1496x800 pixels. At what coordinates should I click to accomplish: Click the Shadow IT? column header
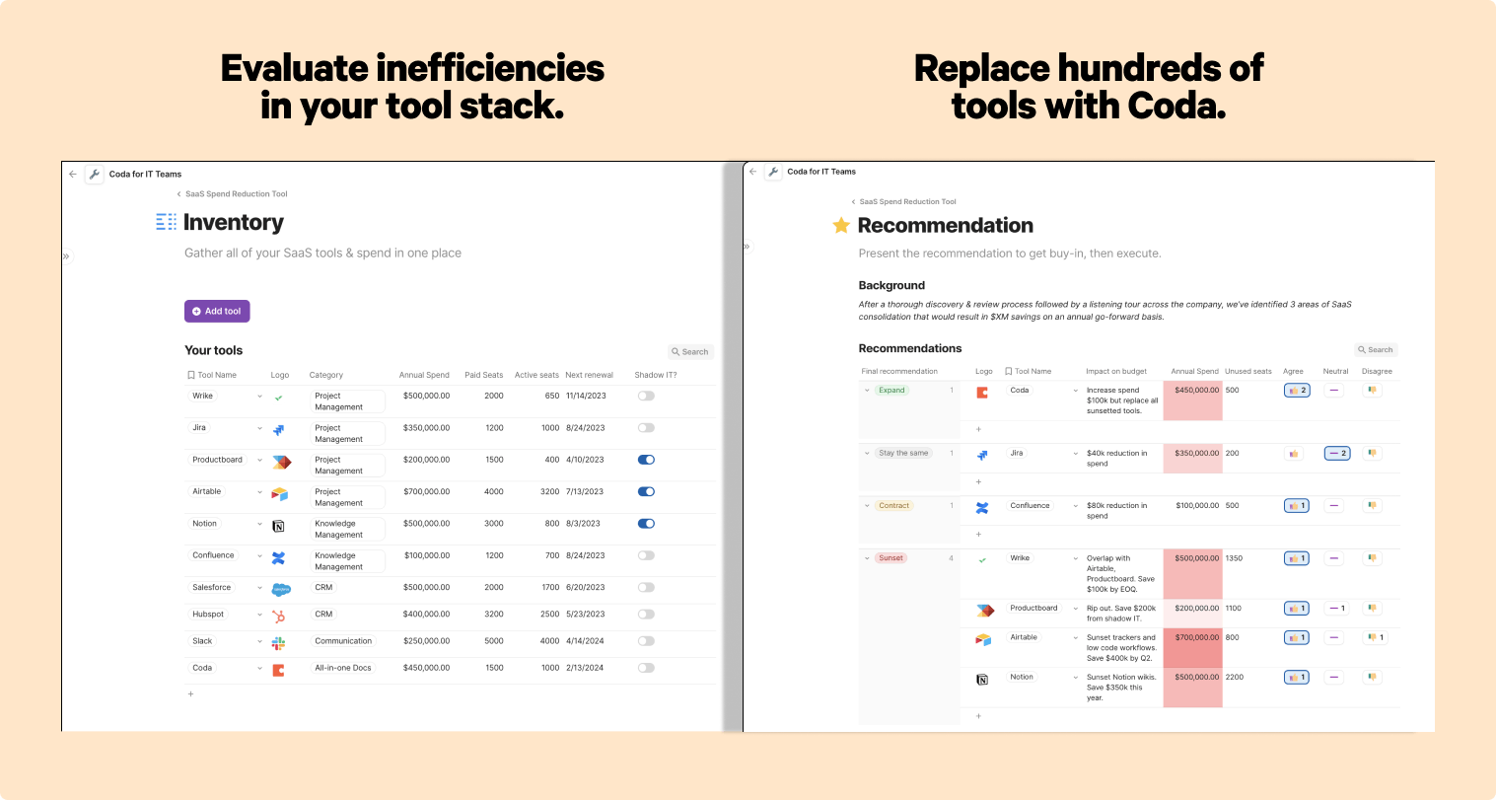click(656, 375)
